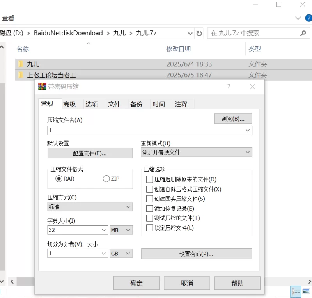Viewport: 312px width, 298px height.
Task: Click the 设置密码(P)... button
Action: 197,254
